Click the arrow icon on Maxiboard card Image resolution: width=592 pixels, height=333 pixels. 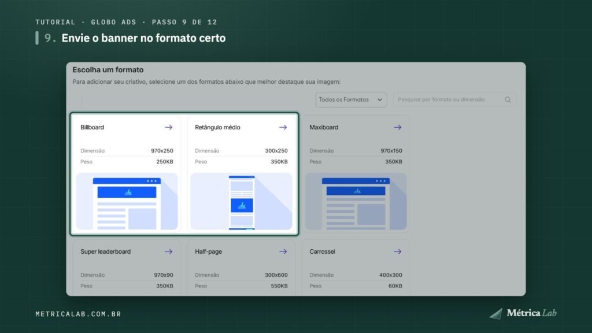[397, 127]
